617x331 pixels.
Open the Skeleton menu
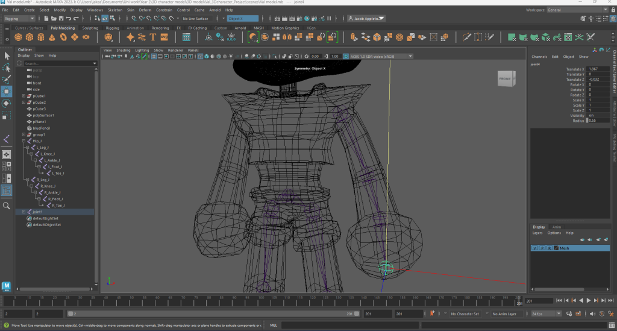(114, 10)
